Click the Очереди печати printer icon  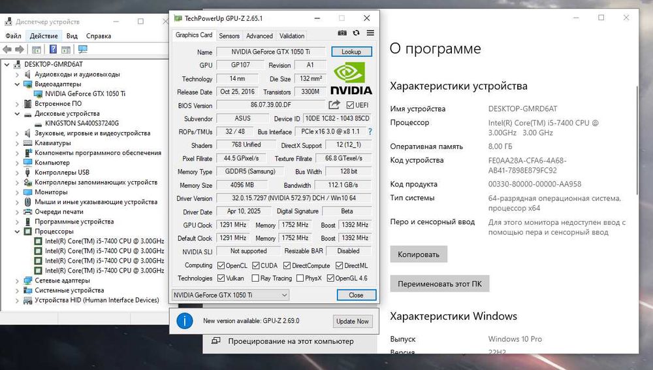(28, 212)
